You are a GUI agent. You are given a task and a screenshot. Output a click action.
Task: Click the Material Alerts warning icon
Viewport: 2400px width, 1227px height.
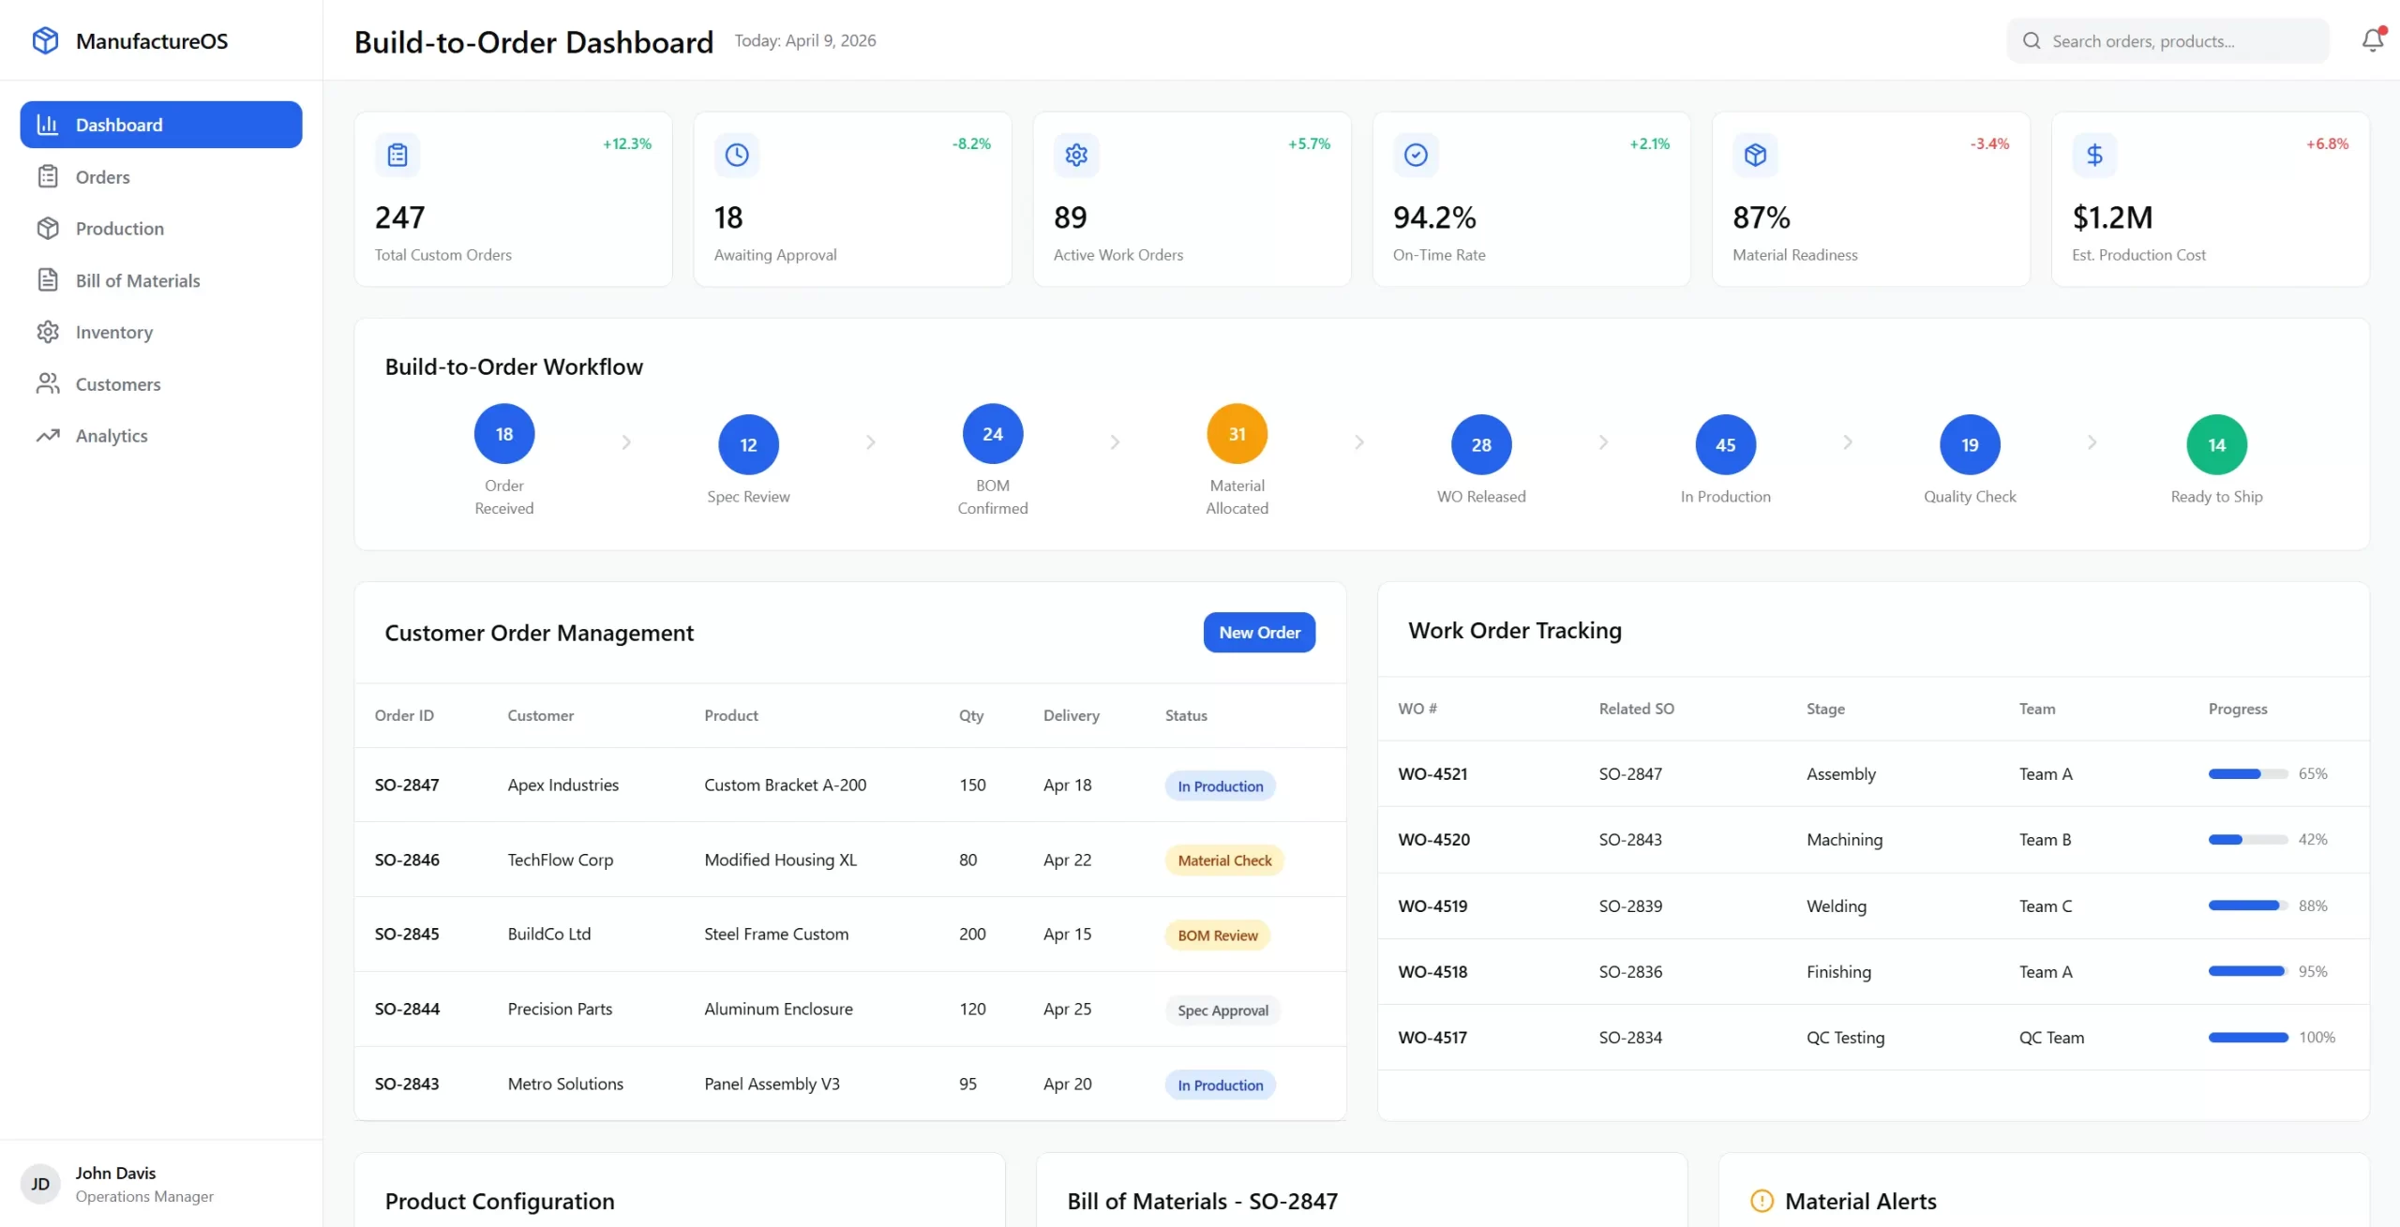click(x=1762, y=1200)
